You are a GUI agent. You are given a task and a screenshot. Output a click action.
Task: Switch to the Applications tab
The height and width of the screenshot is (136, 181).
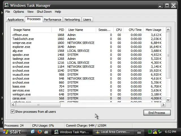pyautogui.click(x=16, y=20)
